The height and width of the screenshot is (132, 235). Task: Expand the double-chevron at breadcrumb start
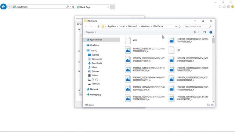pos(106,26)
